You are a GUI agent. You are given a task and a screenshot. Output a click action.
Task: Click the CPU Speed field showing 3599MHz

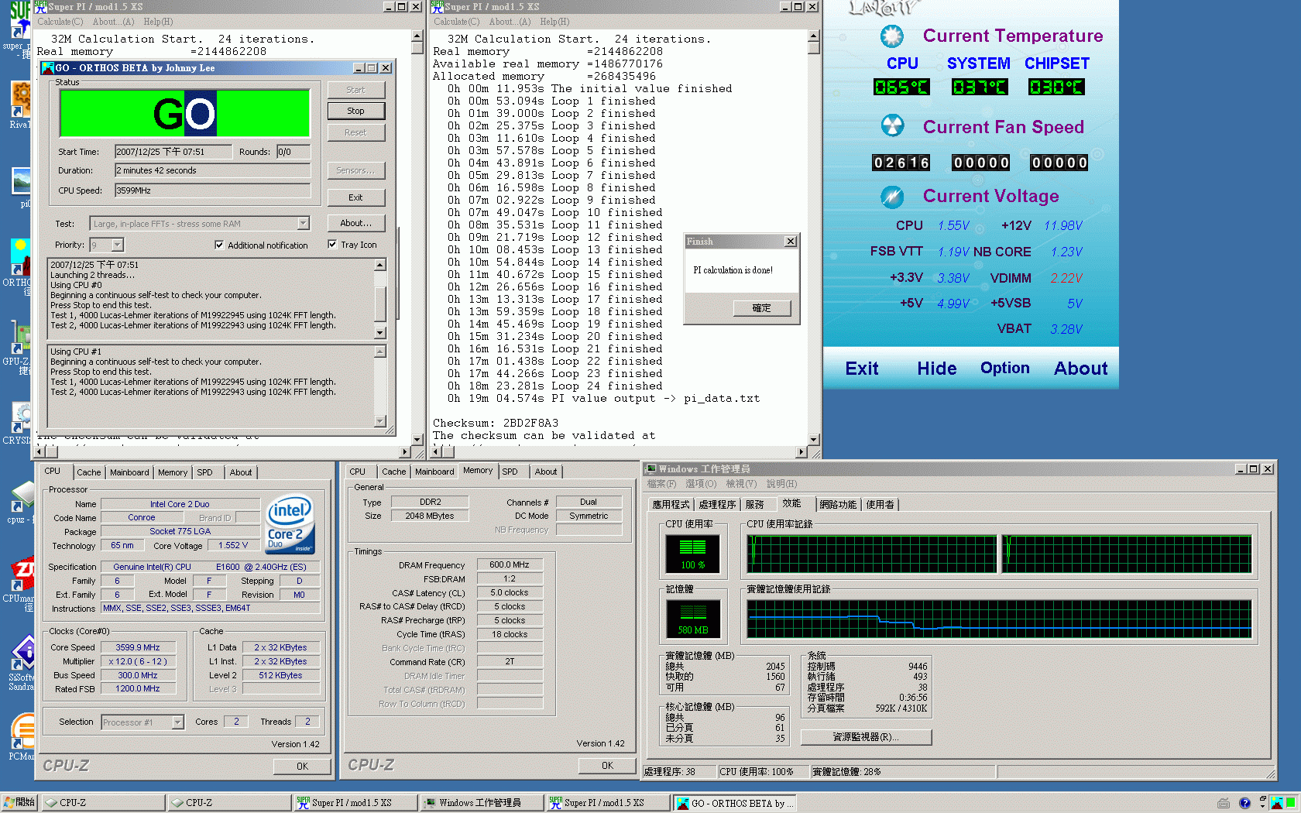pyautogui.click(x=212, y=190)
